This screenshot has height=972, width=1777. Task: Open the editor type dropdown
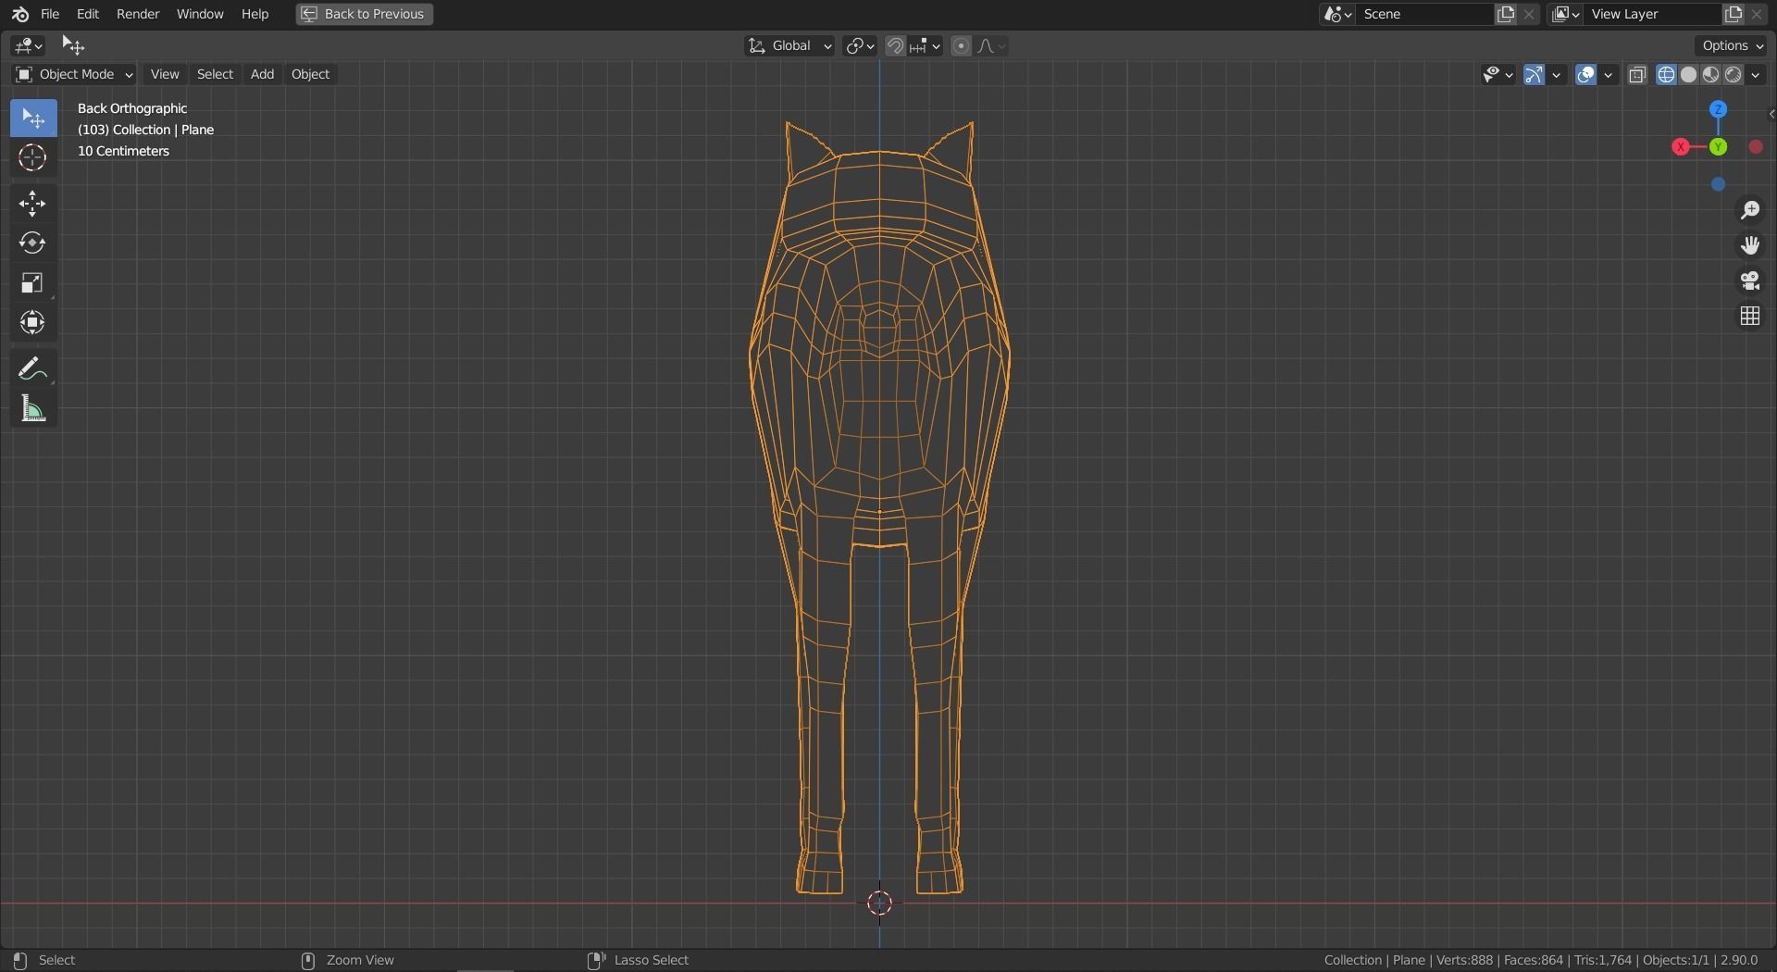pos(30,45)
